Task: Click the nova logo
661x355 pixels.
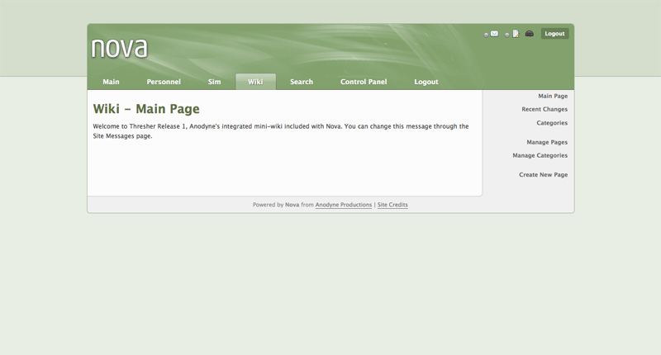Action: click(x=120, y=47)
